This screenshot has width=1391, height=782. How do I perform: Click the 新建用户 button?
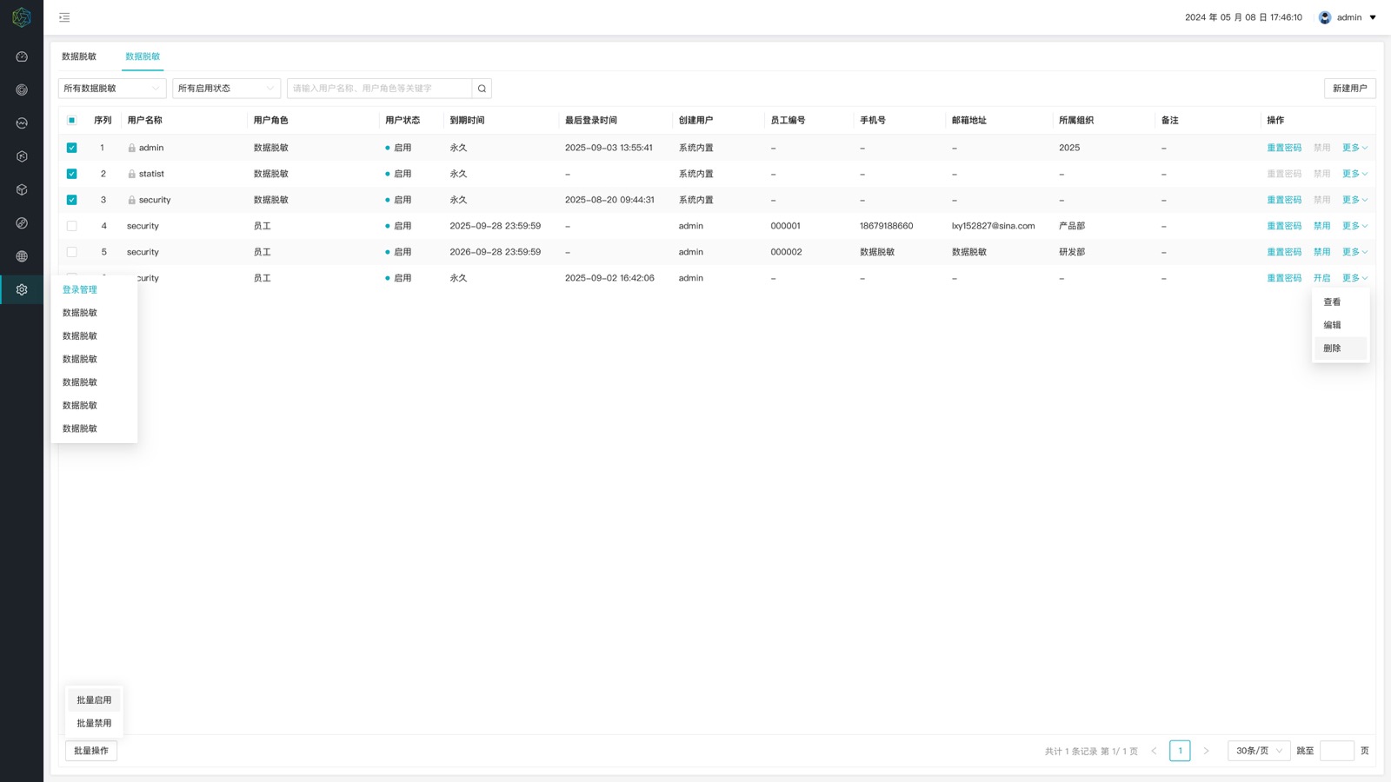tap(1349, 89)
